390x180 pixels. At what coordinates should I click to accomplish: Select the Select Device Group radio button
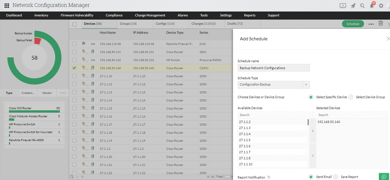point(351,97)
